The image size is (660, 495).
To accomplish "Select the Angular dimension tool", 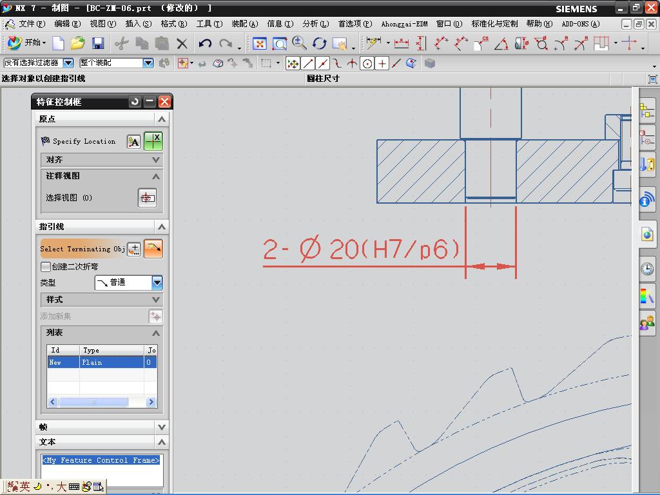I will click(501, 43).
